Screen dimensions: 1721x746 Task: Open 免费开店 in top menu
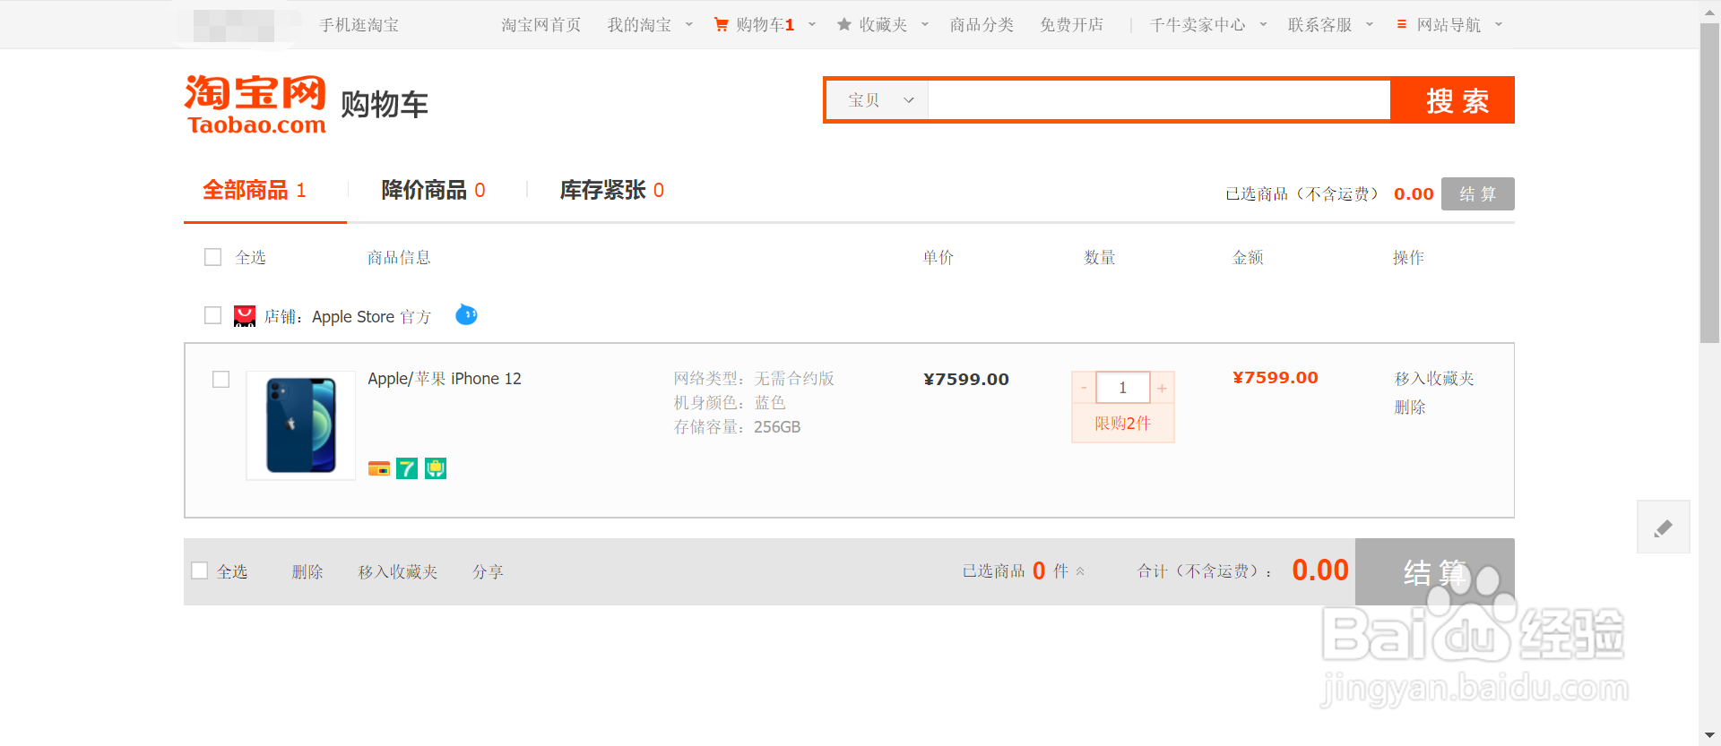1071,25
